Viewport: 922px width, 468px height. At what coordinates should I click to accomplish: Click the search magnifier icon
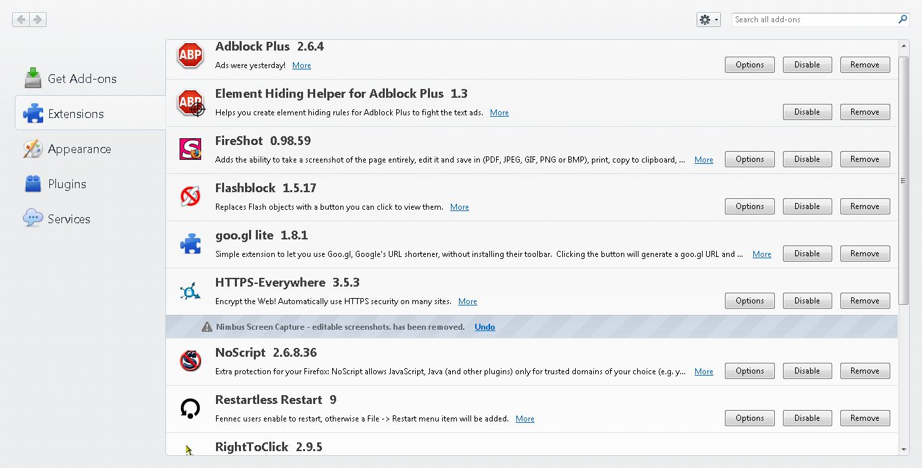click(902, 20)
